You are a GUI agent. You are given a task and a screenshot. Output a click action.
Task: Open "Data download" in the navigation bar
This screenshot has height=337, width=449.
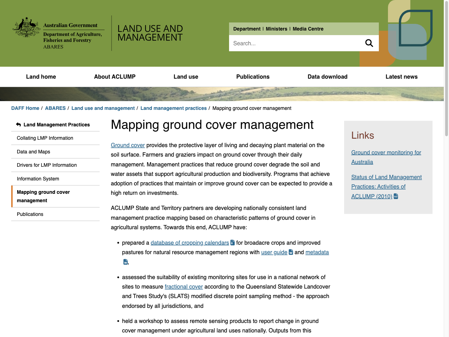[x=327, y=77]
